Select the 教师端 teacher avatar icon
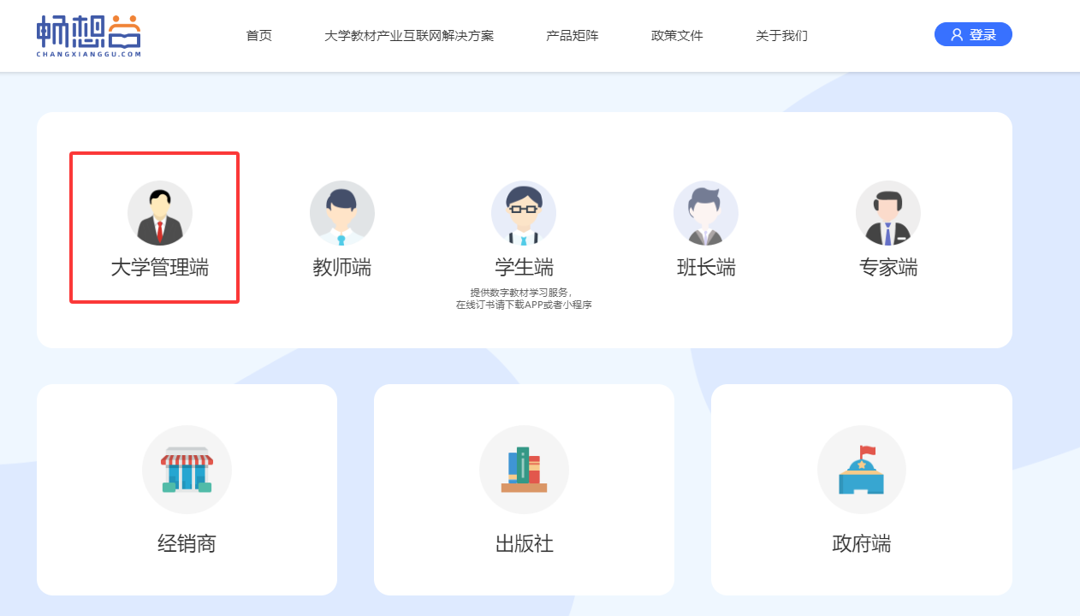1080x616 pixels. pyautogui.click(x=341, y=213)
